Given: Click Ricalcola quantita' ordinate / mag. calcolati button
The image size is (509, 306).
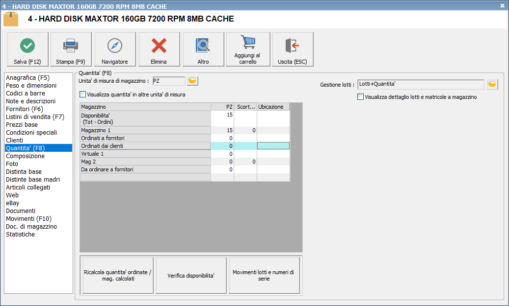Looking at the screenshot, I should (x=118, y=275).
